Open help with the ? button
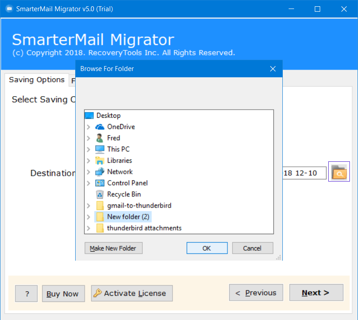This screenshot has width=358, height=320. [x=26, y=294]
